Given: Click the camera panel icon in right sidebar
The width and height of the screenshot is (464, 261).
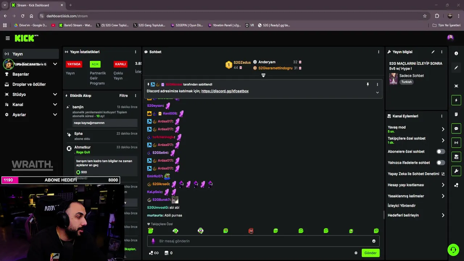Looking at the screenshot, I should (x=456, y=157).
